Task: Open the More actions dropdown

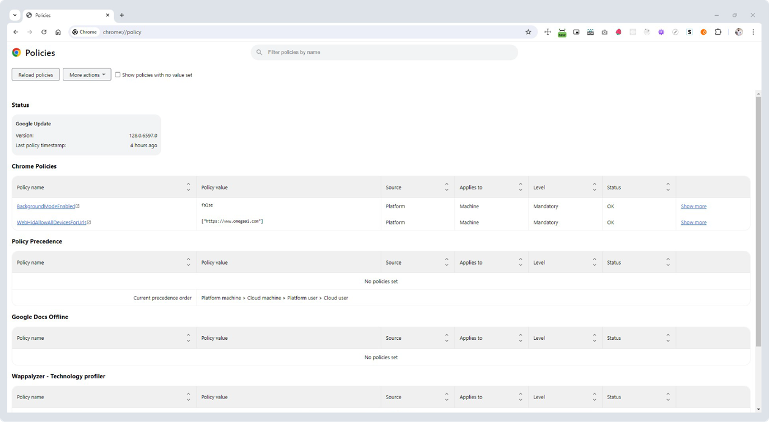Action: [x=87, y=74]
